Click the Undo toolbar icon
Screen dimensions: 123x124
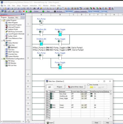tap(28, 9)
